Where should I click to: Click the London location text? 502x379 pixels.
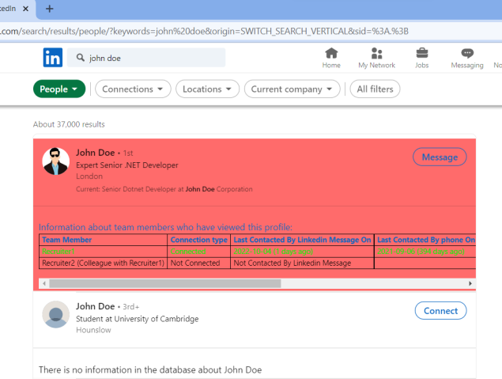click(x=89, y=176)
